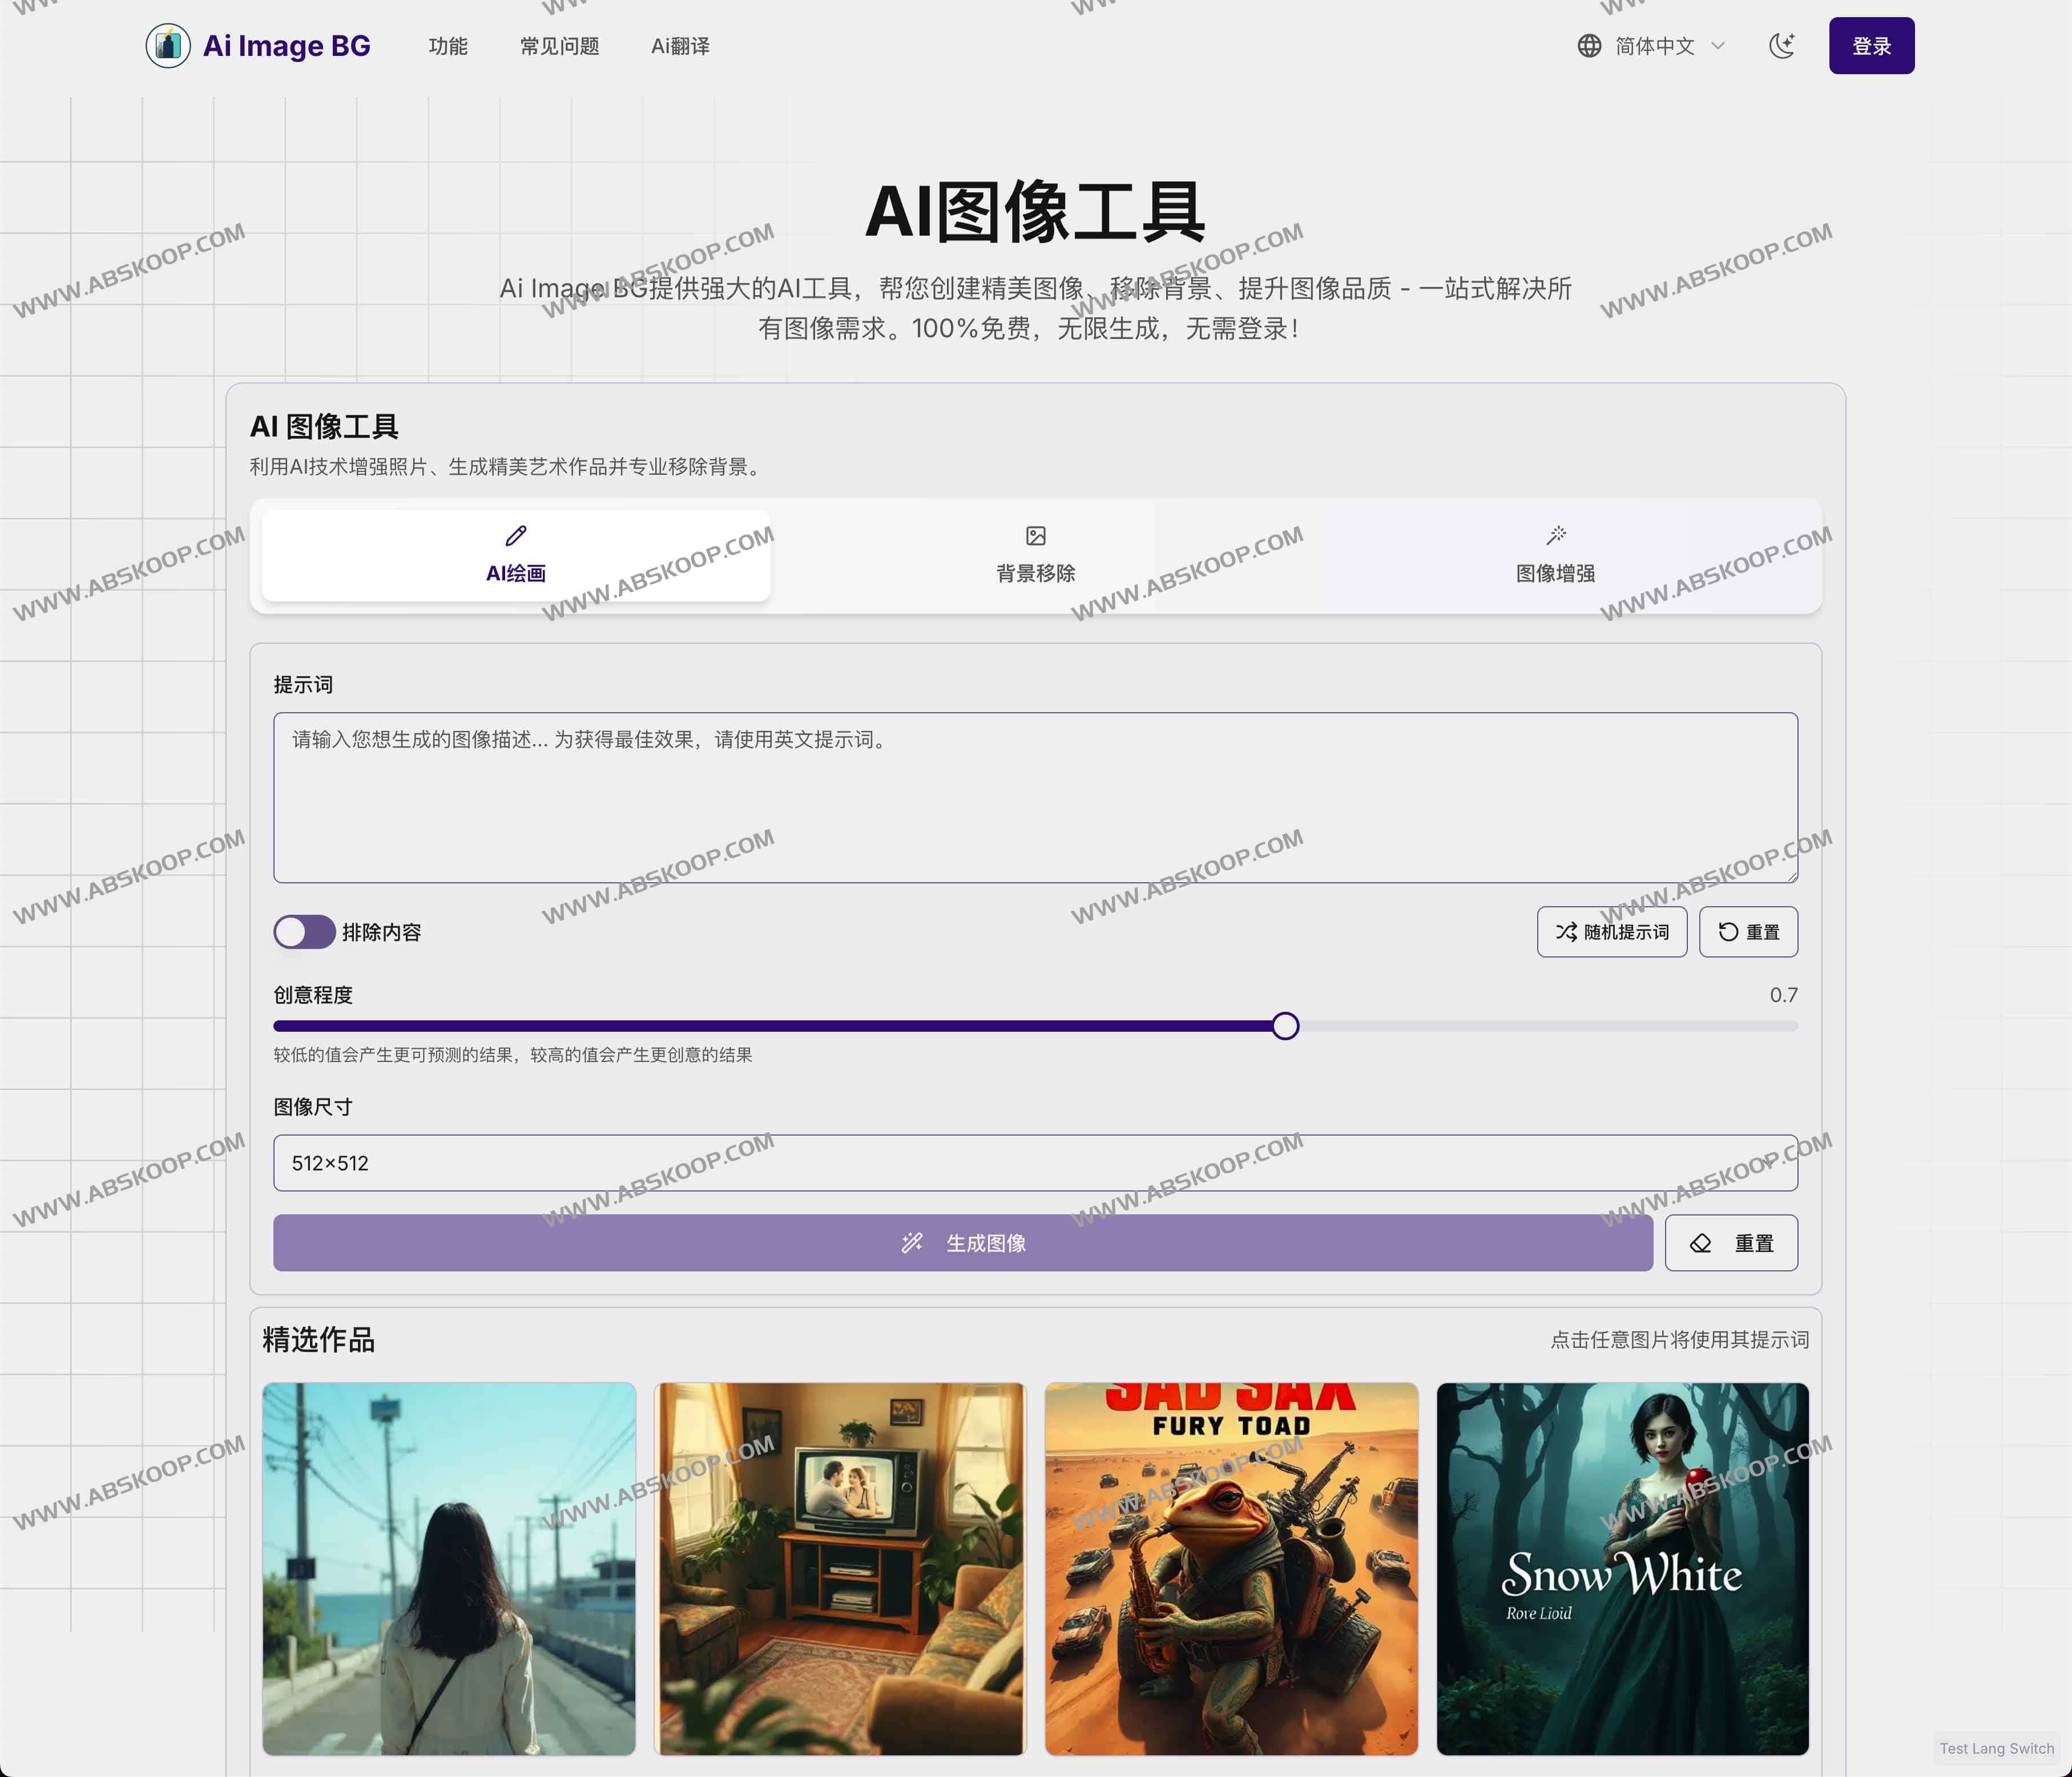
Task: Click the eraser icon on the 重置 button
Action: point(1700,1243)
